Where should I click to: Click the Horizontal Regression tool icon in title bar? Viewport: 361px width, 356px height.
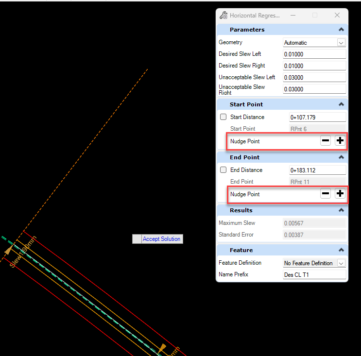pyautogui.click(x=223, y=15)
